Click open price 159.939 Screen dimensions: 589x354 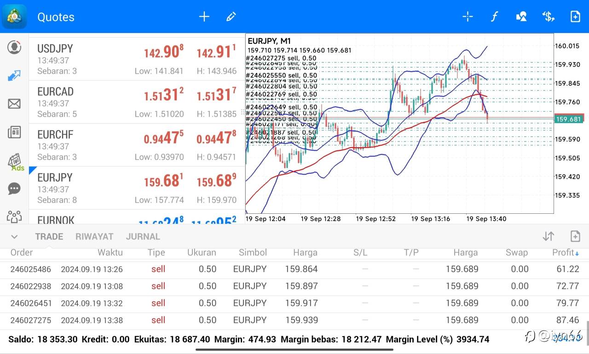point(301,320)
